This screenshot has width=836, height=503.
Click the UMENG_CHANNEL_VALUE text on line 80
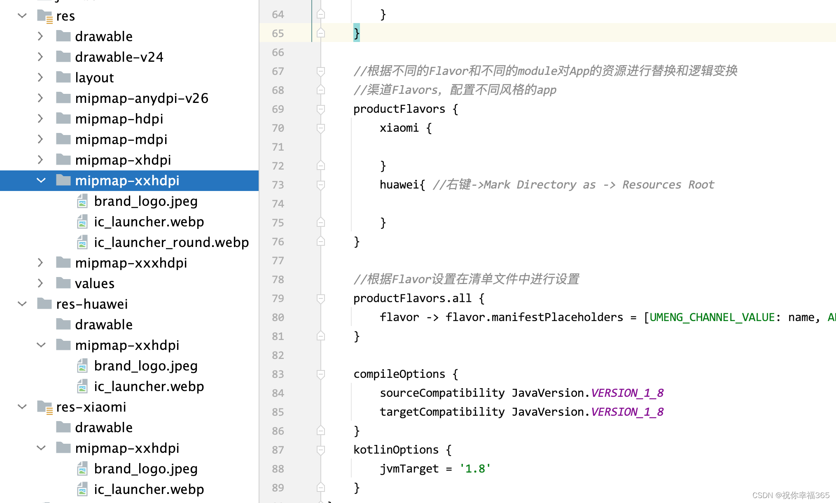coord(712,317)
